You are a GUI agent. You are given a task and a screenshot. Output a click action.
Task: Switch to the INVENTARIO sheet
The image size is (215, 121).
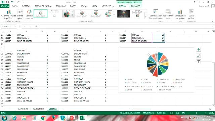click(39, 109)
